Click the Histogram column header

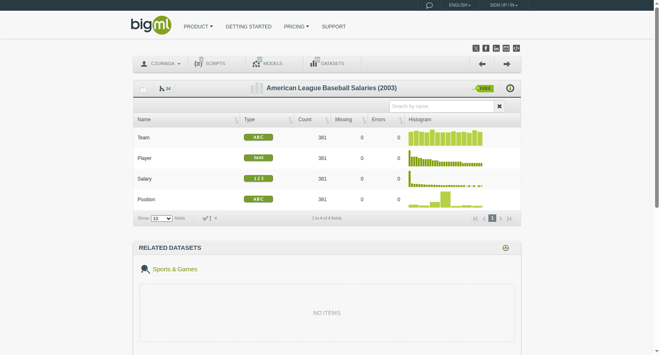click(462, 120)
